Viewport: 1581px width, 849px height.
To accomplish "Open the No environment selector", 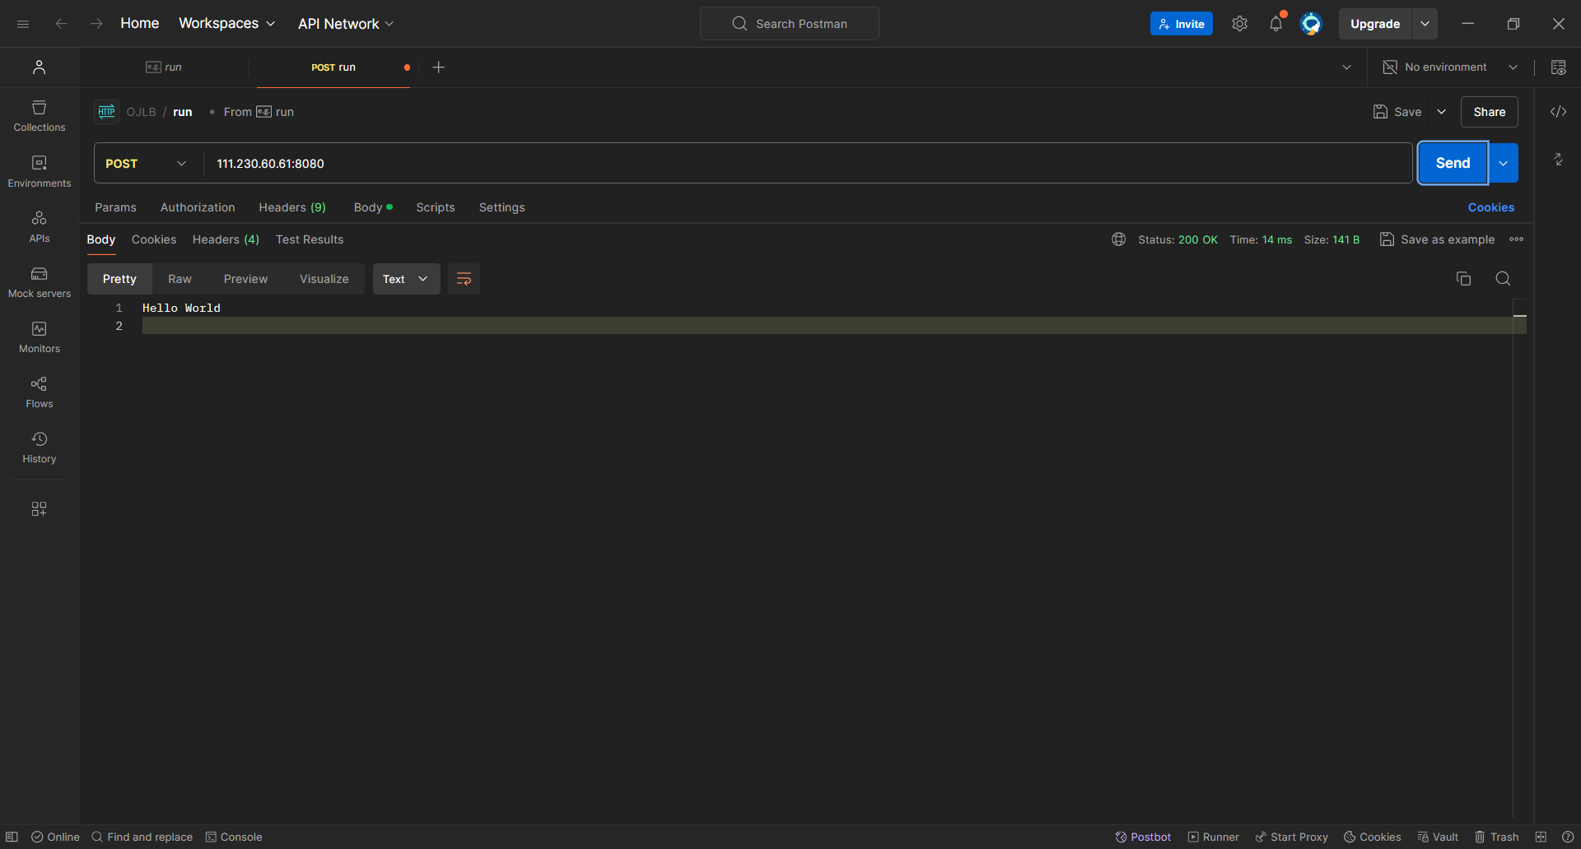I will 1451,67.
